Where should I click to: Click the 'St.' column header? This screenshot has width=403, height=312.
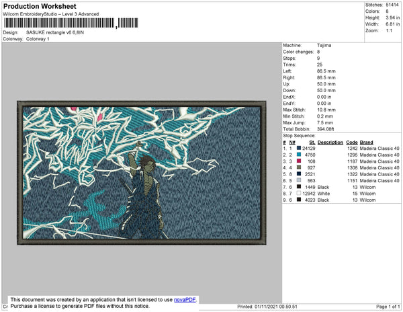pyautogui.click(x=312, y=143)
